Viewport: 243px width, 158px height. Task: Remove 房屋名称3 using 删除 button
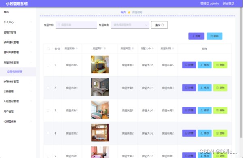tap(220, 111)
